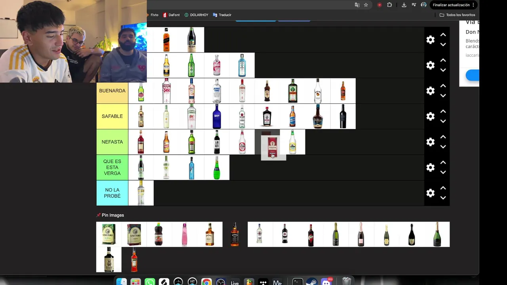This screenshot has height=285, width=507.
Task: Open settings gear for BUENARDA tier
Action: (x=430, y=91)
